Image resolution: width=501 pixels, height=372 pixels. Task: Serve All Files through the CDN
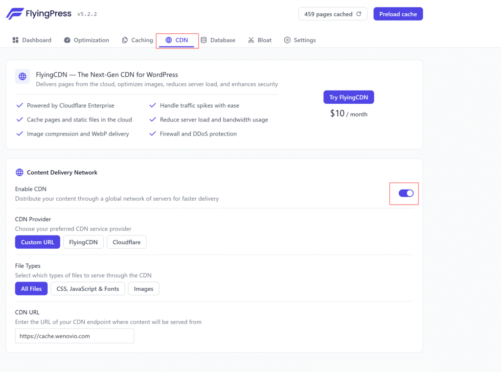(31, 289)
